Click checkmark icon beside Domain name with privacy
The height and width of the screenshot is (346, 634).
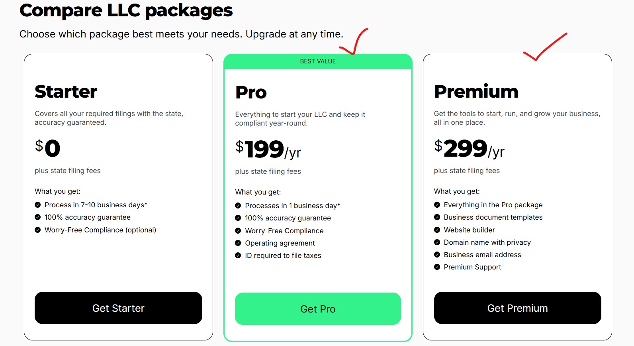point(437,242)
